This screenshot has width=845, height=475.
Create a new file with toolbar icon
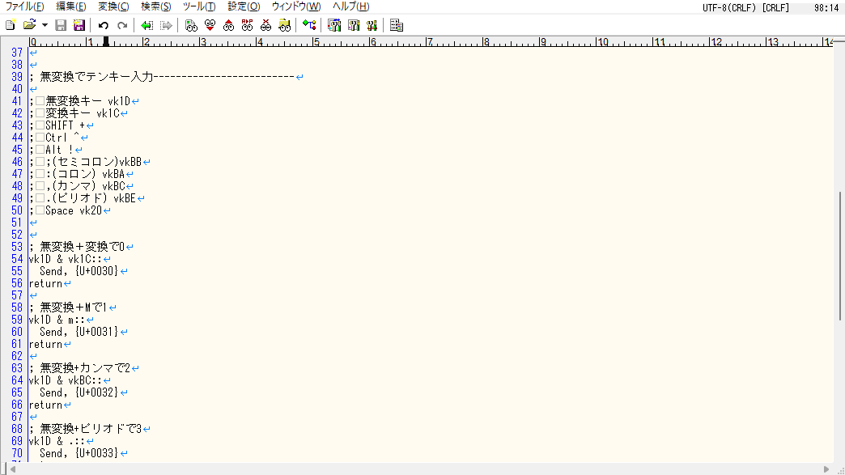point(11,25)
